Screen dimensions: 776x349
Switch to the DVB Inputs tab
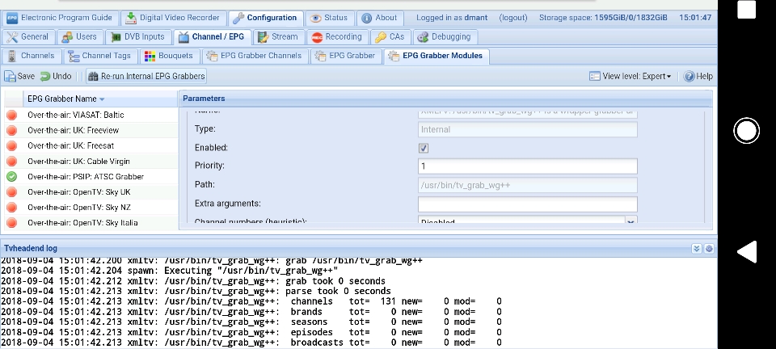138,36
